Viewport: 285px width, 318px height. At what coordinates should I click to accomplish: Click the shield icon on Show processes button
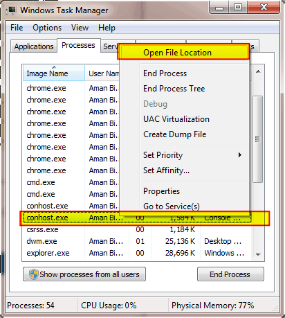34,274
